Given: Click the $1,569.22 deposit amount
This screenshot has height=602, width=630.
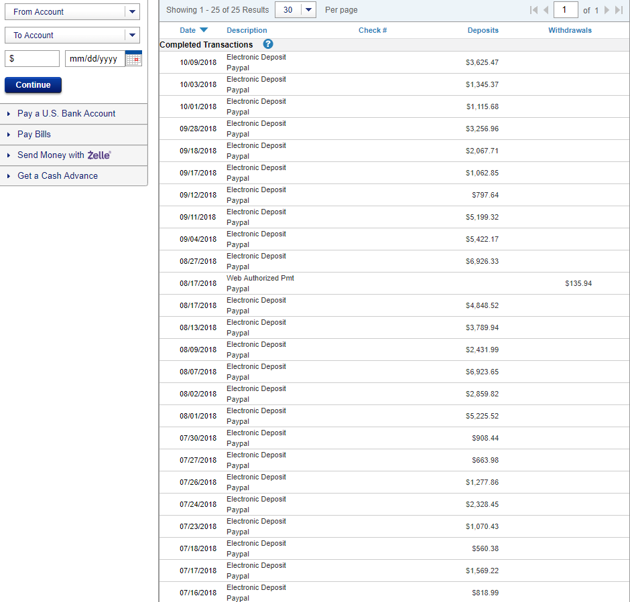Looking at the screenshot, I should click(482, 570).
